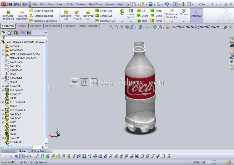Switch to the Surfaces tab

36,26
